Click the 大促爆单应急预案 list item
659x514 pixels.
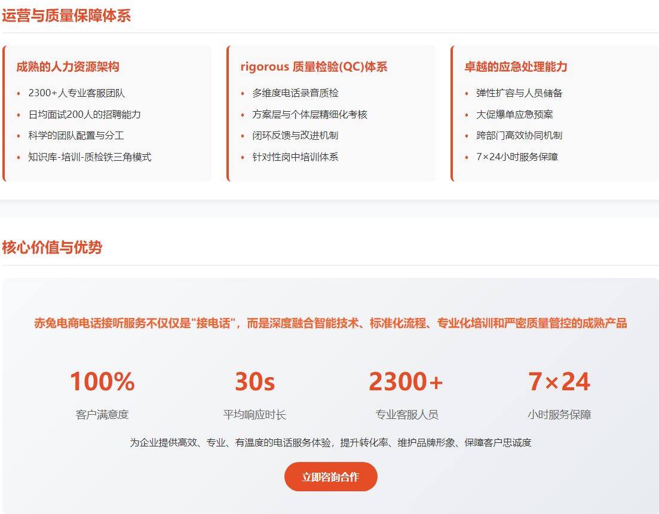pyautogui.click(x=514, y=115)
